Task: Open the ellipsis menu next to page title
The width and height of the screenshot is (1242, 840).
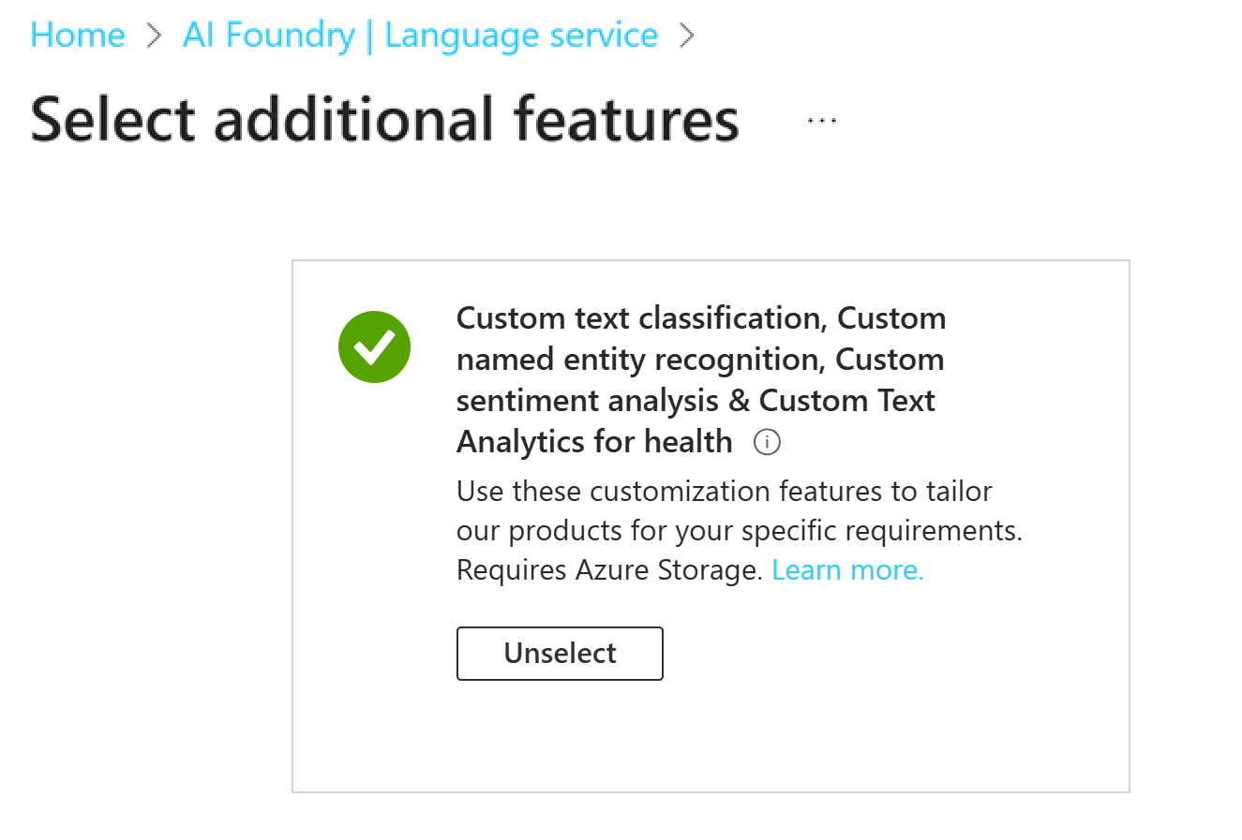Action: click(x=820, y=119)
